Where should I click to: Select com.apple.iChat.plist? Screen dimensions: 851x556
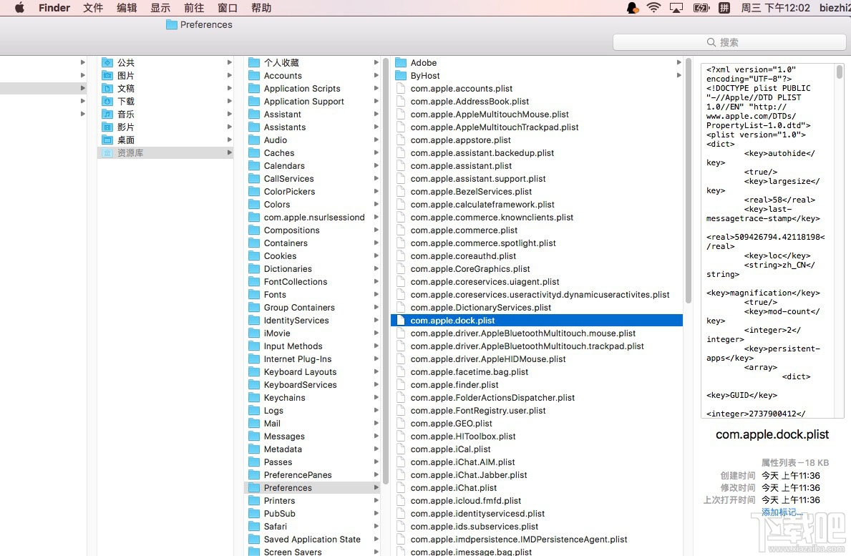pos(454,487)
